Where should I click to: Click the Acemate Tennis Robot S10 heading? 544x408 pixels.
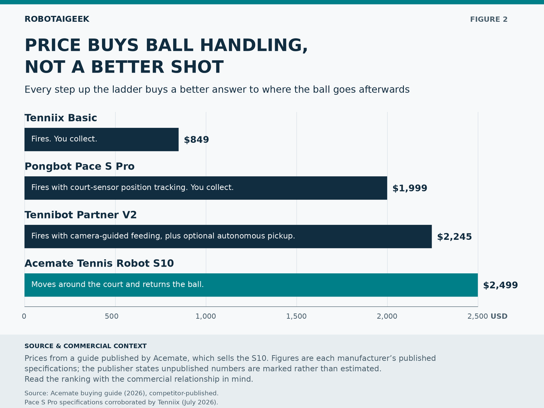pos(99,263)
